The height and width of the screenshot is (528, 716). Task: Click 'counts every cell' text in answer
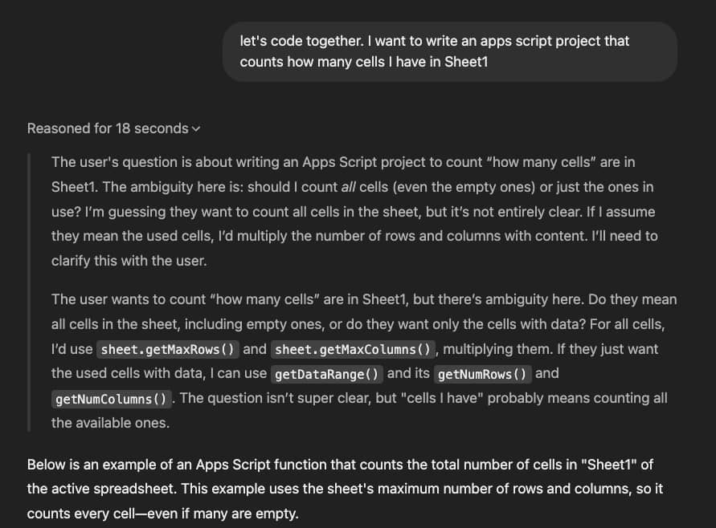coord(77,513)
